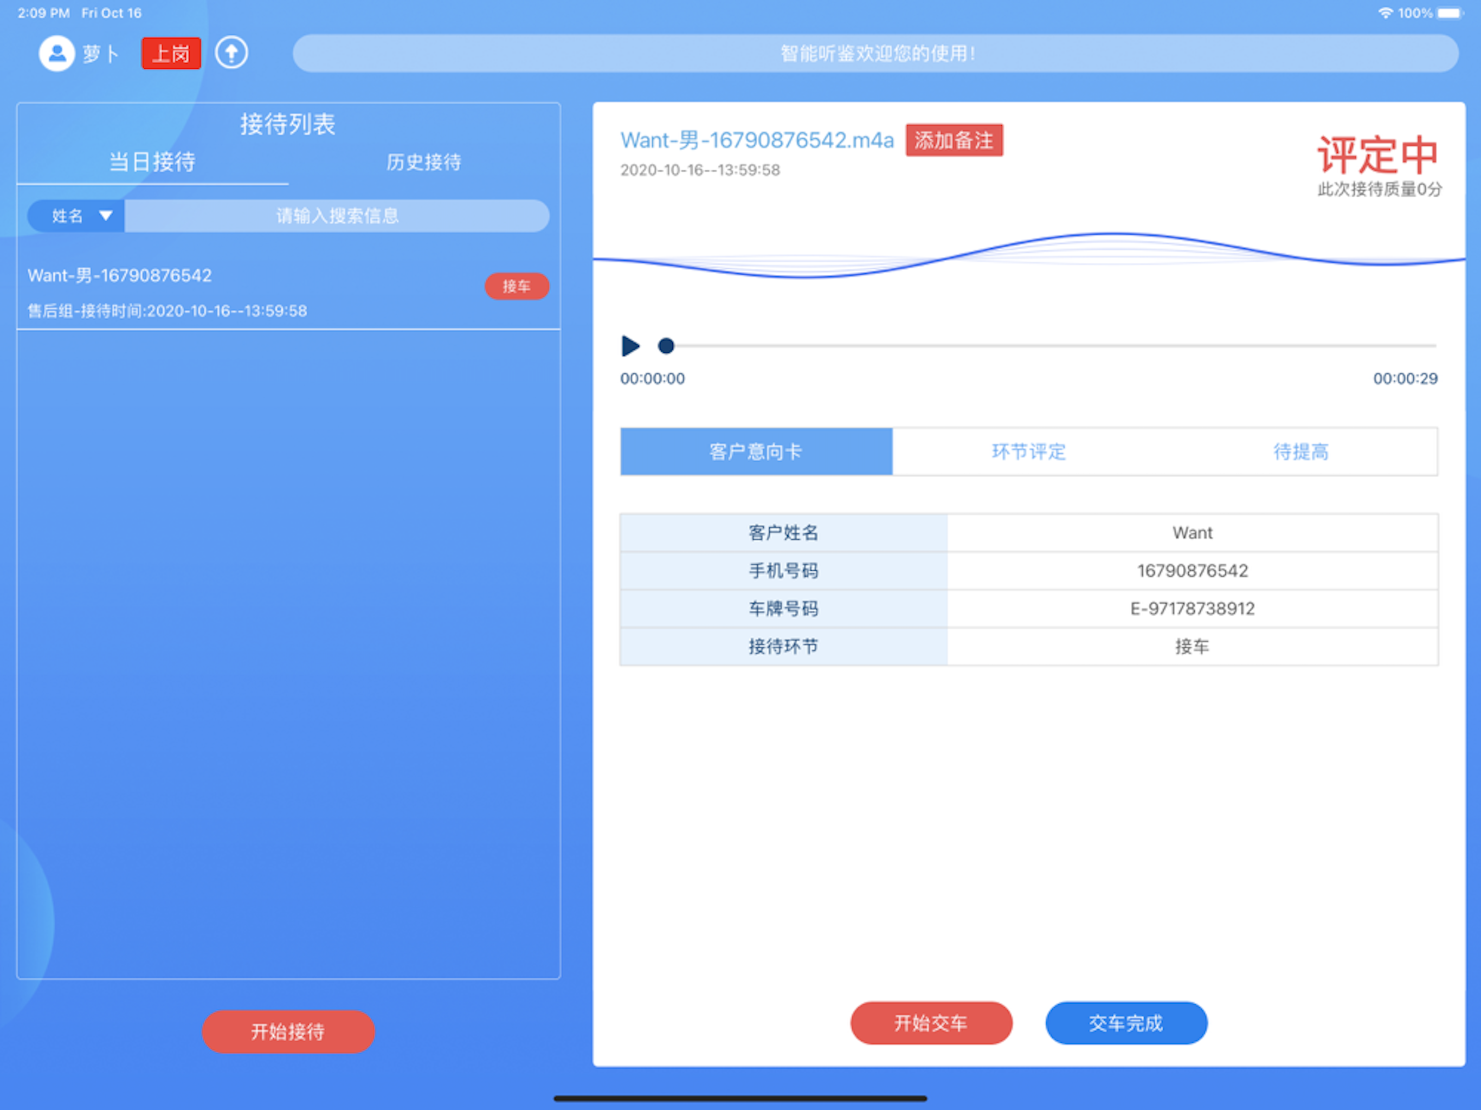Open reception entry Want-男-16790876542
Image resolution: width=1481 pixels, height=1110 pixels.
(x=288, y=292)
